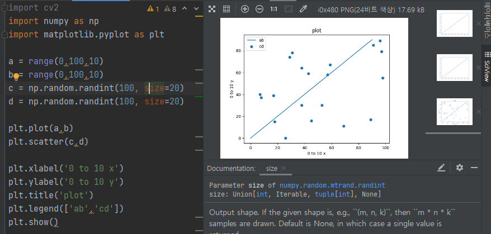
Task: Place cursor on 'plt.scatter(c,d)' line
Action: pos(49,142)
